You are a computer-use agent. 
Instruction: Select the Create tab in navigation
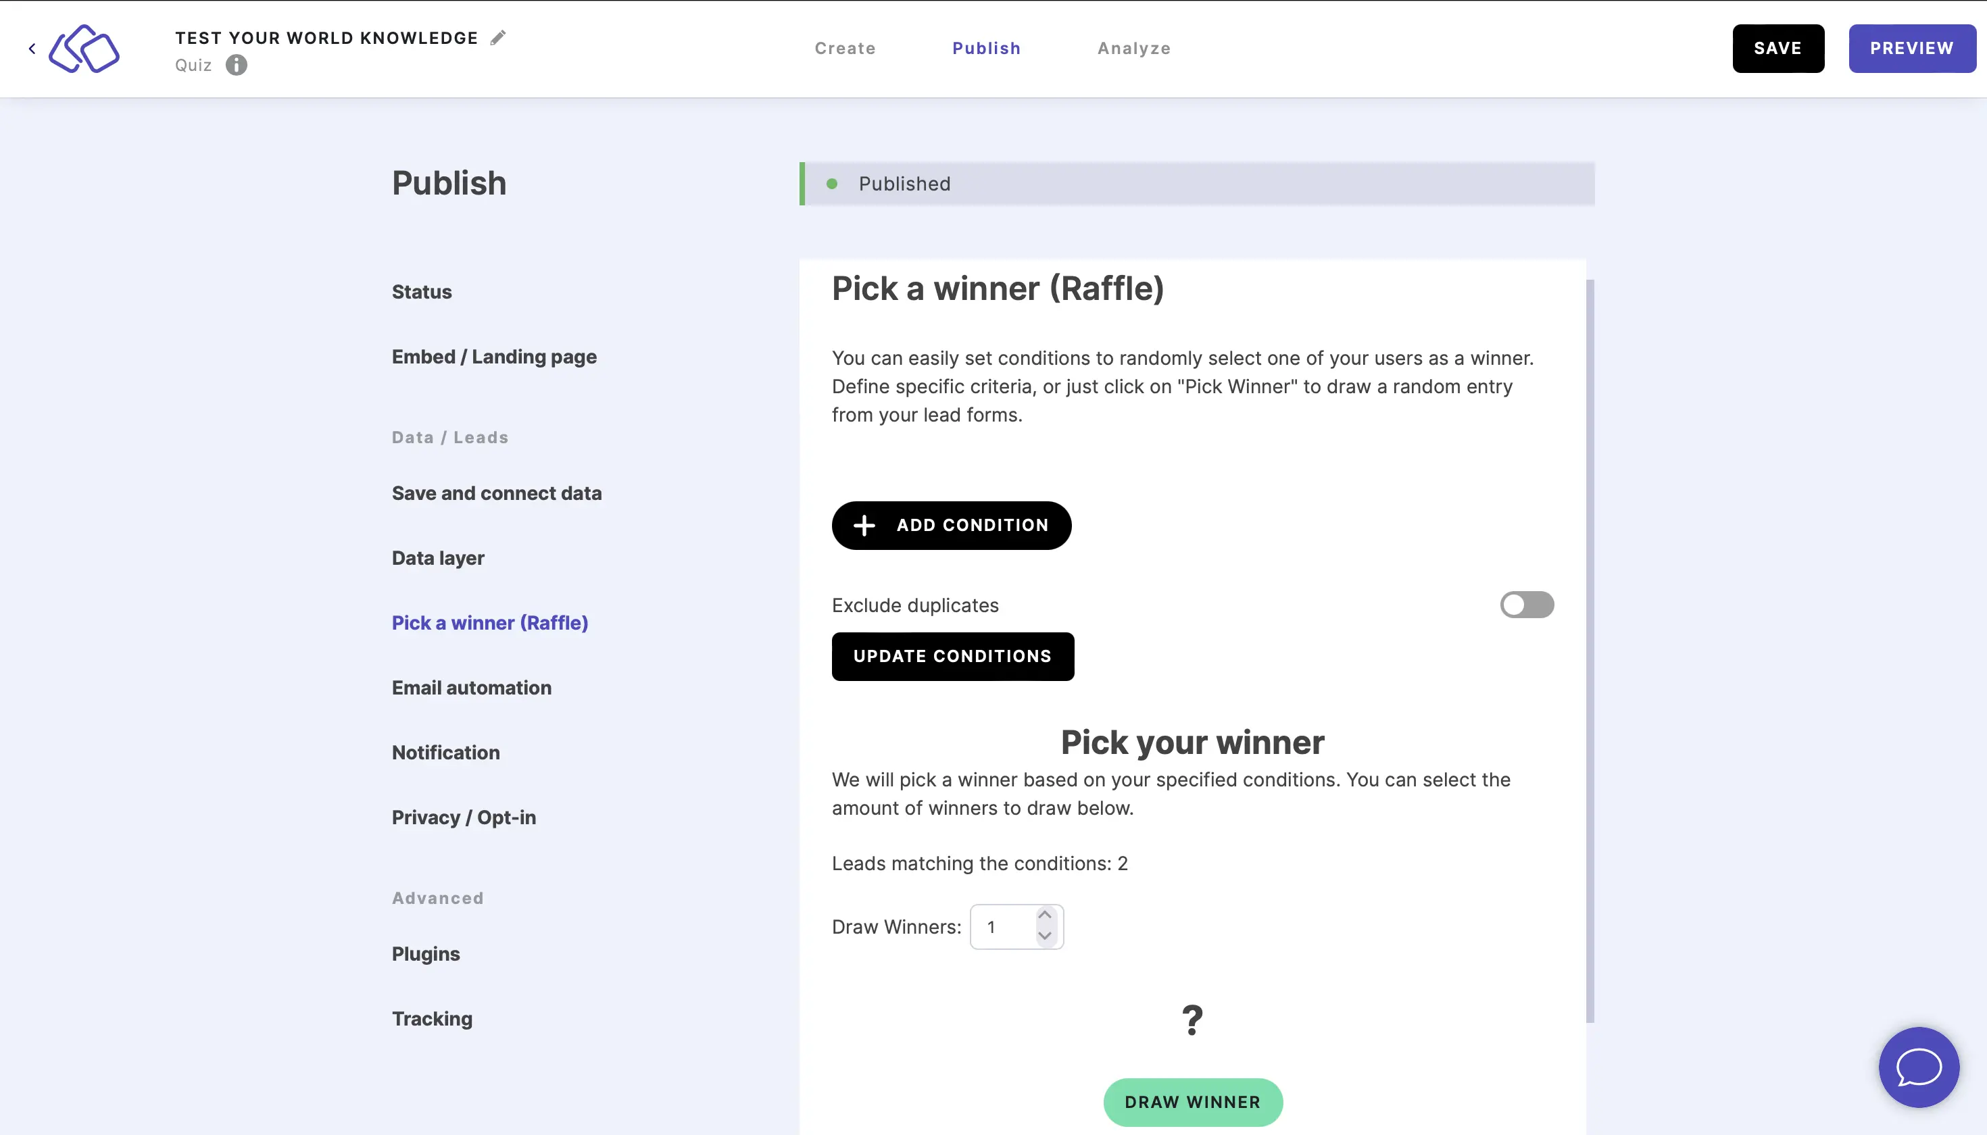(x=845, y=48)
